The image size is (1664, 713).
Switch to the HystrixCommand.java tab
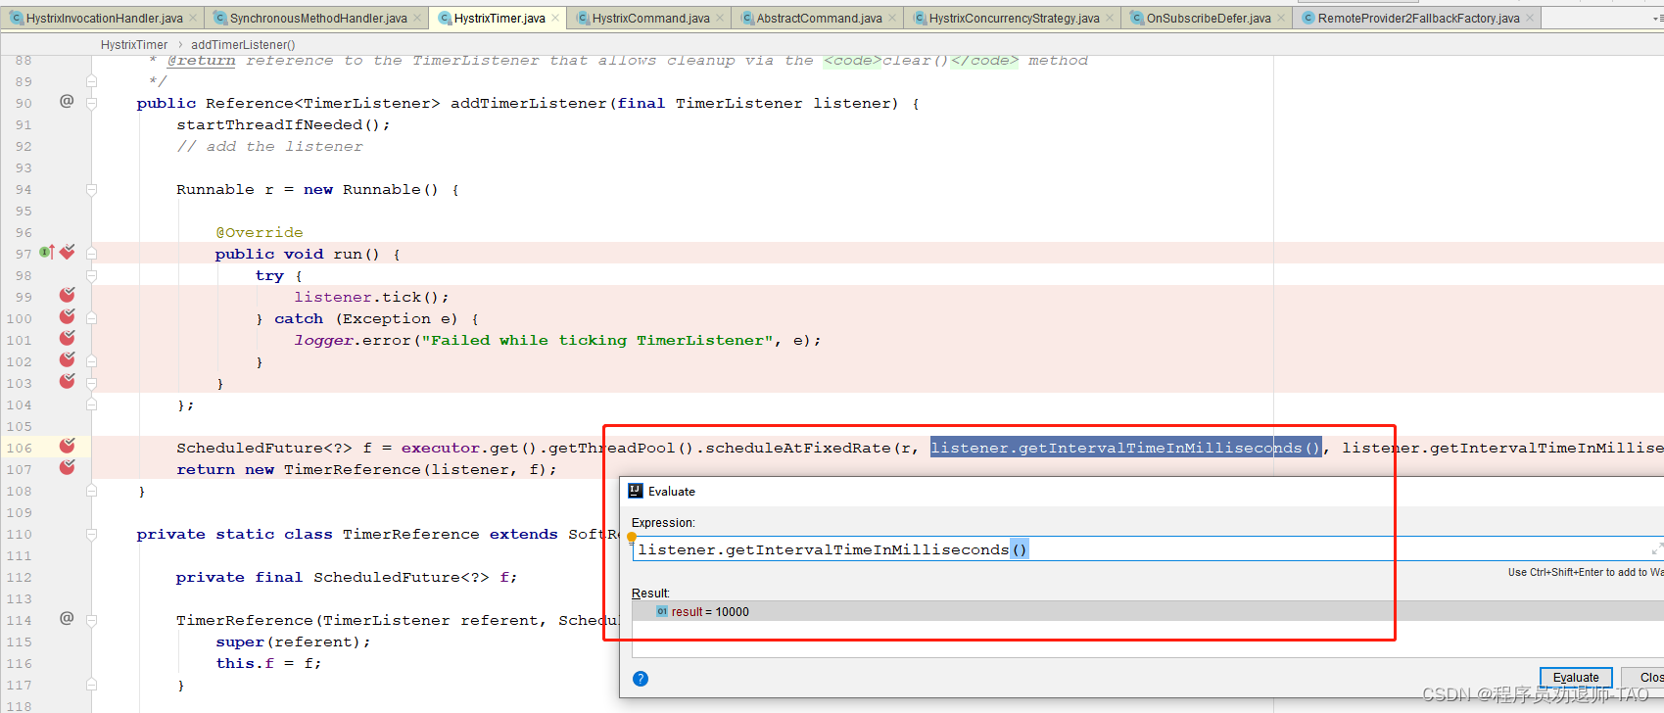click(x=650, y=18)
